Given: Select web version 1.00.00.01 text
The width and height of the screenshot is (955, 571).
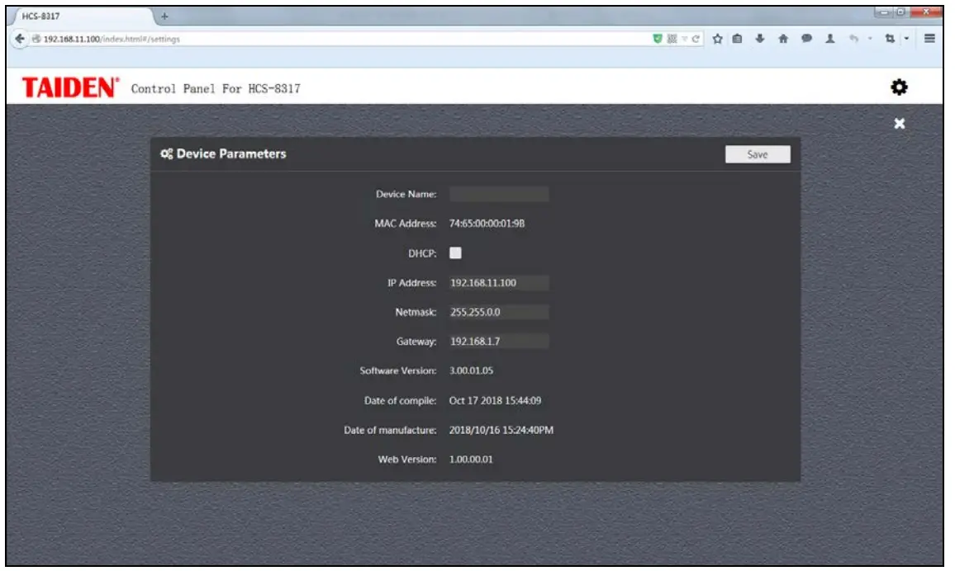Looking at the screenshot, I should tap(471, 460).
